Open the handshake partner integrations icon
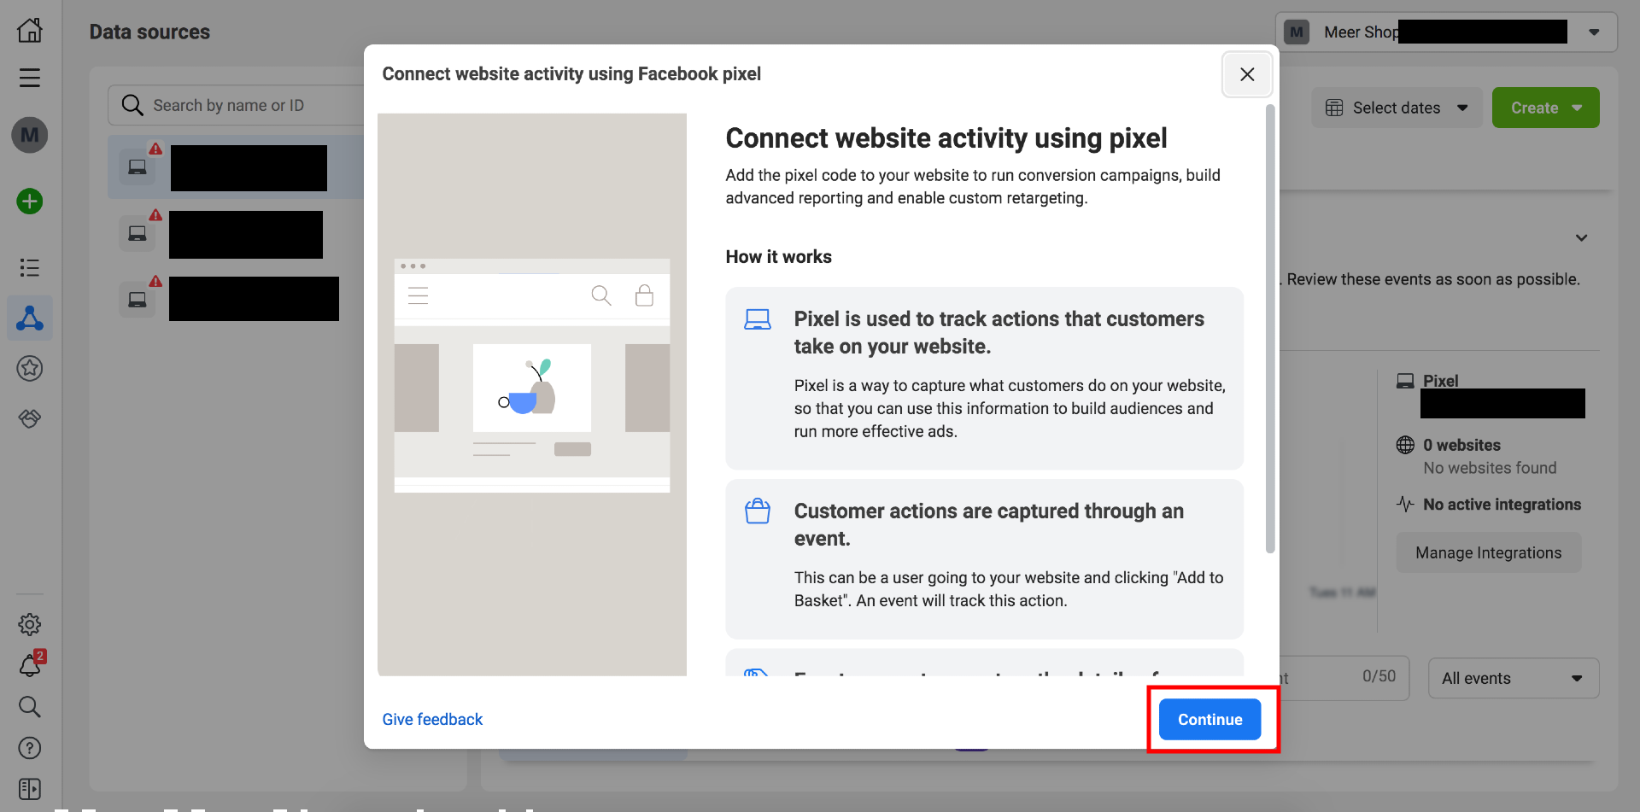The height and width of the screenshot is (812, 1640). (x=30, y=418)
